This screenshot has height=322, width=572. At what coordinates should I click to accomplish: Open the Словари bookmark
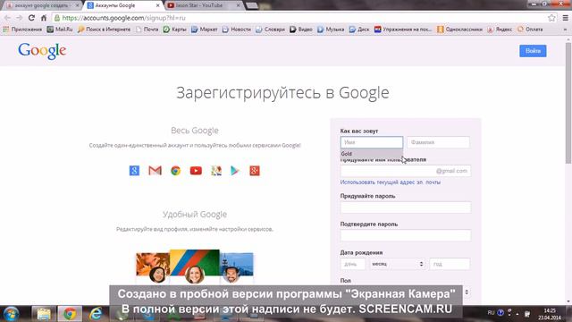pos(270,30)
